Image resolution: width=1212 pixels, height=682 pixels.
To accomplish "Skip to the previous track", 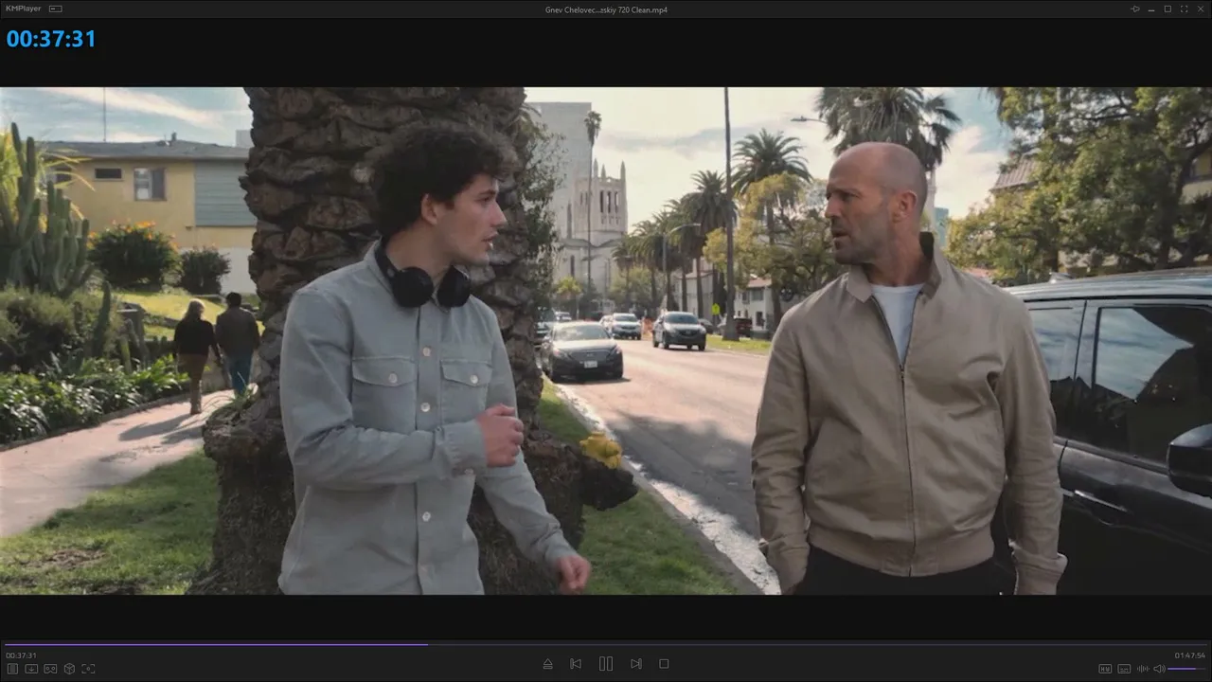I will click(x=576, y=664).
